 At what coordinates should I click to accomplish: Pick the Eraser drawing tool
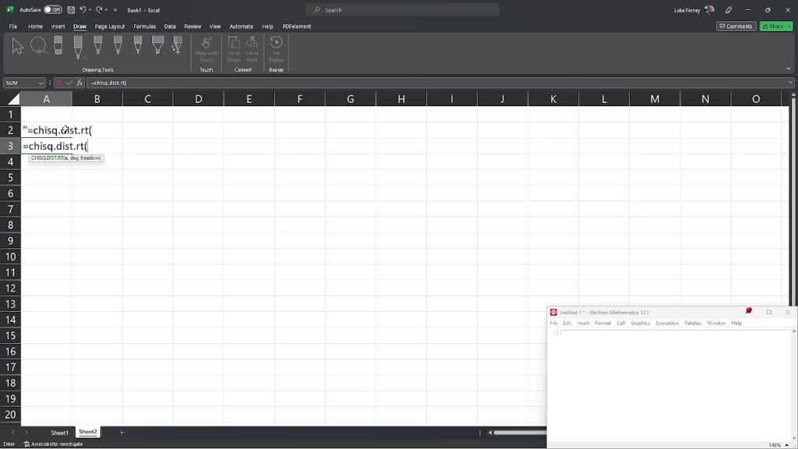(x=58, y=46)
